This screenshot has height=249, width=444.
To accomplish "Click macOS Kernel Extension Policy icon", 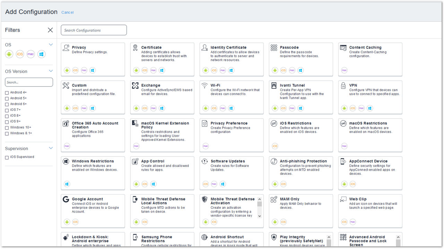I will pos(135,124).
